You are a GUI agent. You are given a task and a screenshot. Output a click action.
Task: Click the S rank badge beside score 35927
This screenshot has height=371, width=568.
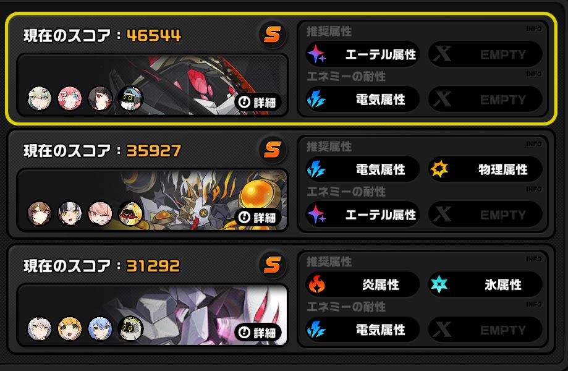[x=273, y=150]
